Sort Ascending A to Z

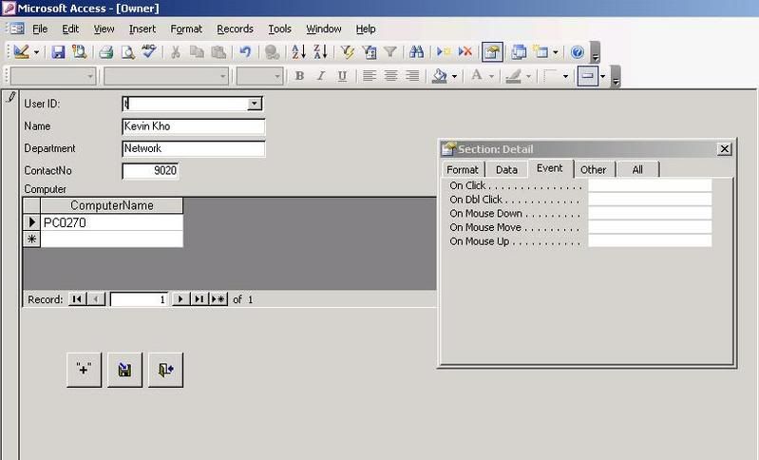point(298,52)
